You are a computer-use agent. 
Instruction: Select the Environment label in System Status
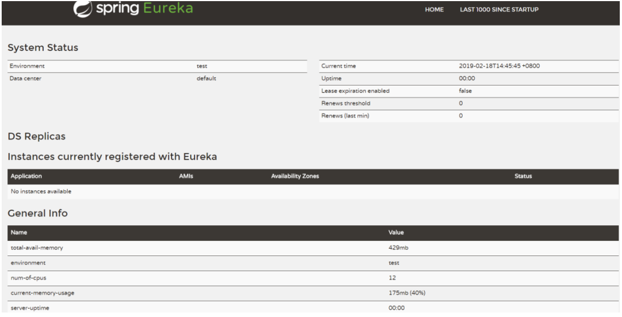click(27, 66)
